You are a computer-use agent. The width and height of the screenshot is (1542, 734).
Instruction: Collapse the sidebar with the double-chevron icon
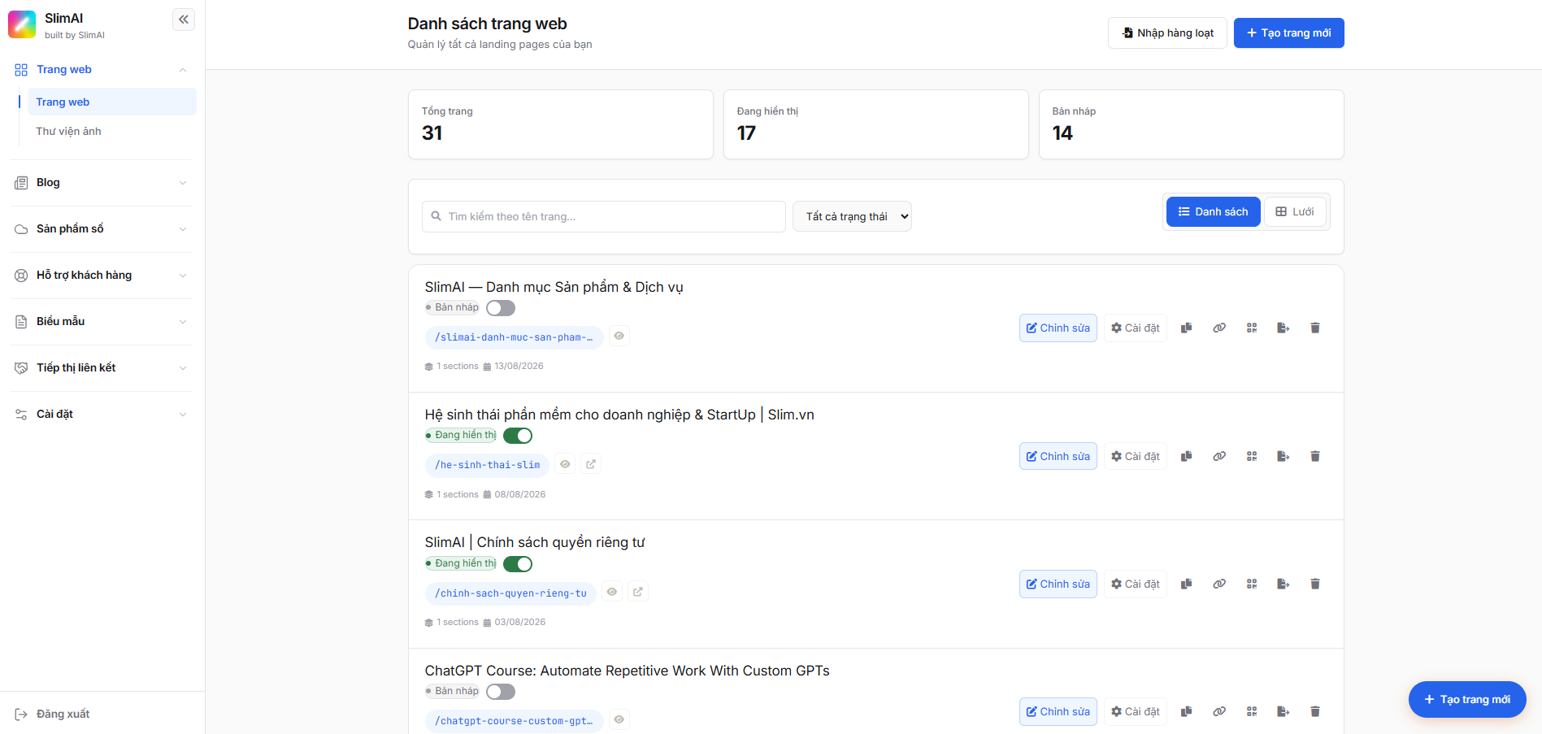point(184,19)
